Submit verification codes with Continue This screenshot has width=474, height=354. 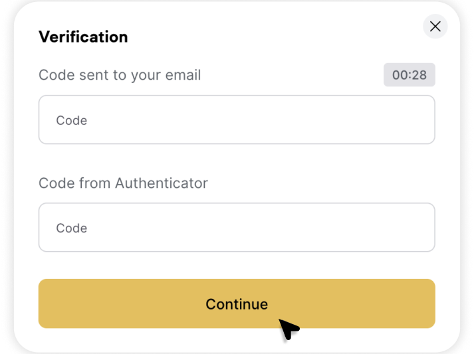[x=237, y=304]
